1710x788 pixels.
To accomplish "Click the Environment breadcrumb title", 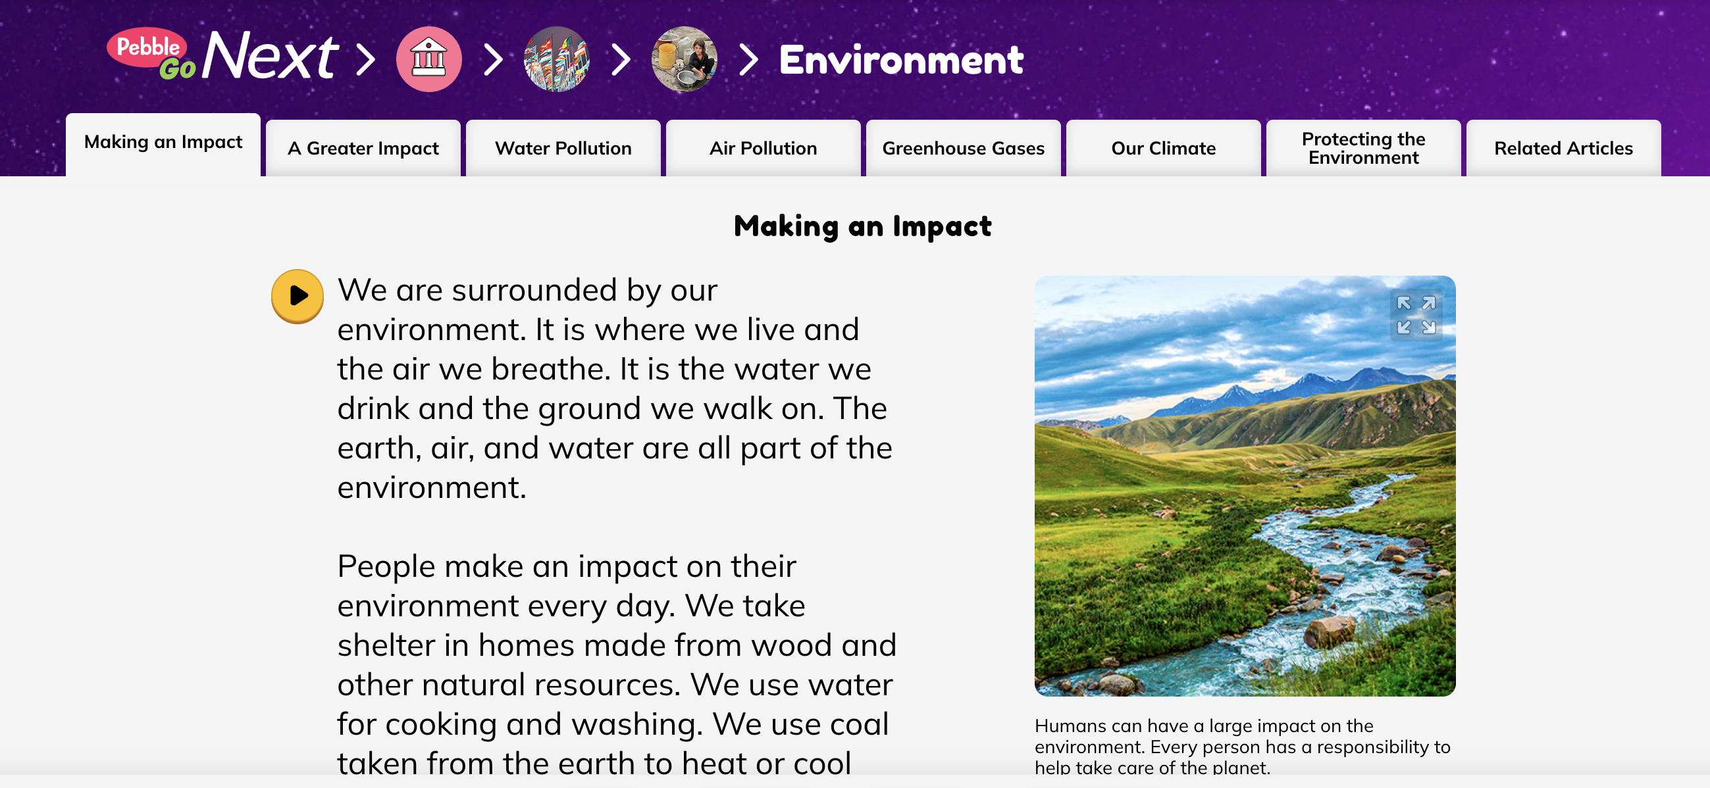I will pyautogui.click(x=901, y=60).
